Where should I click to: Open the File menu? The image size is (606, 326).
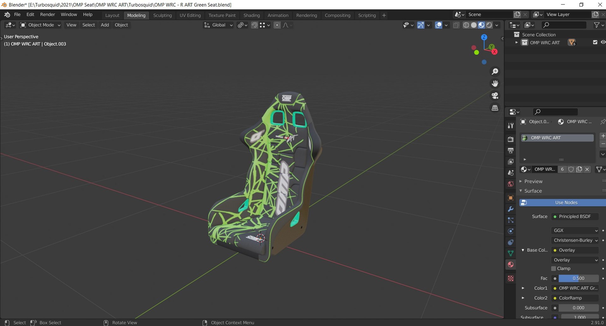17,15
